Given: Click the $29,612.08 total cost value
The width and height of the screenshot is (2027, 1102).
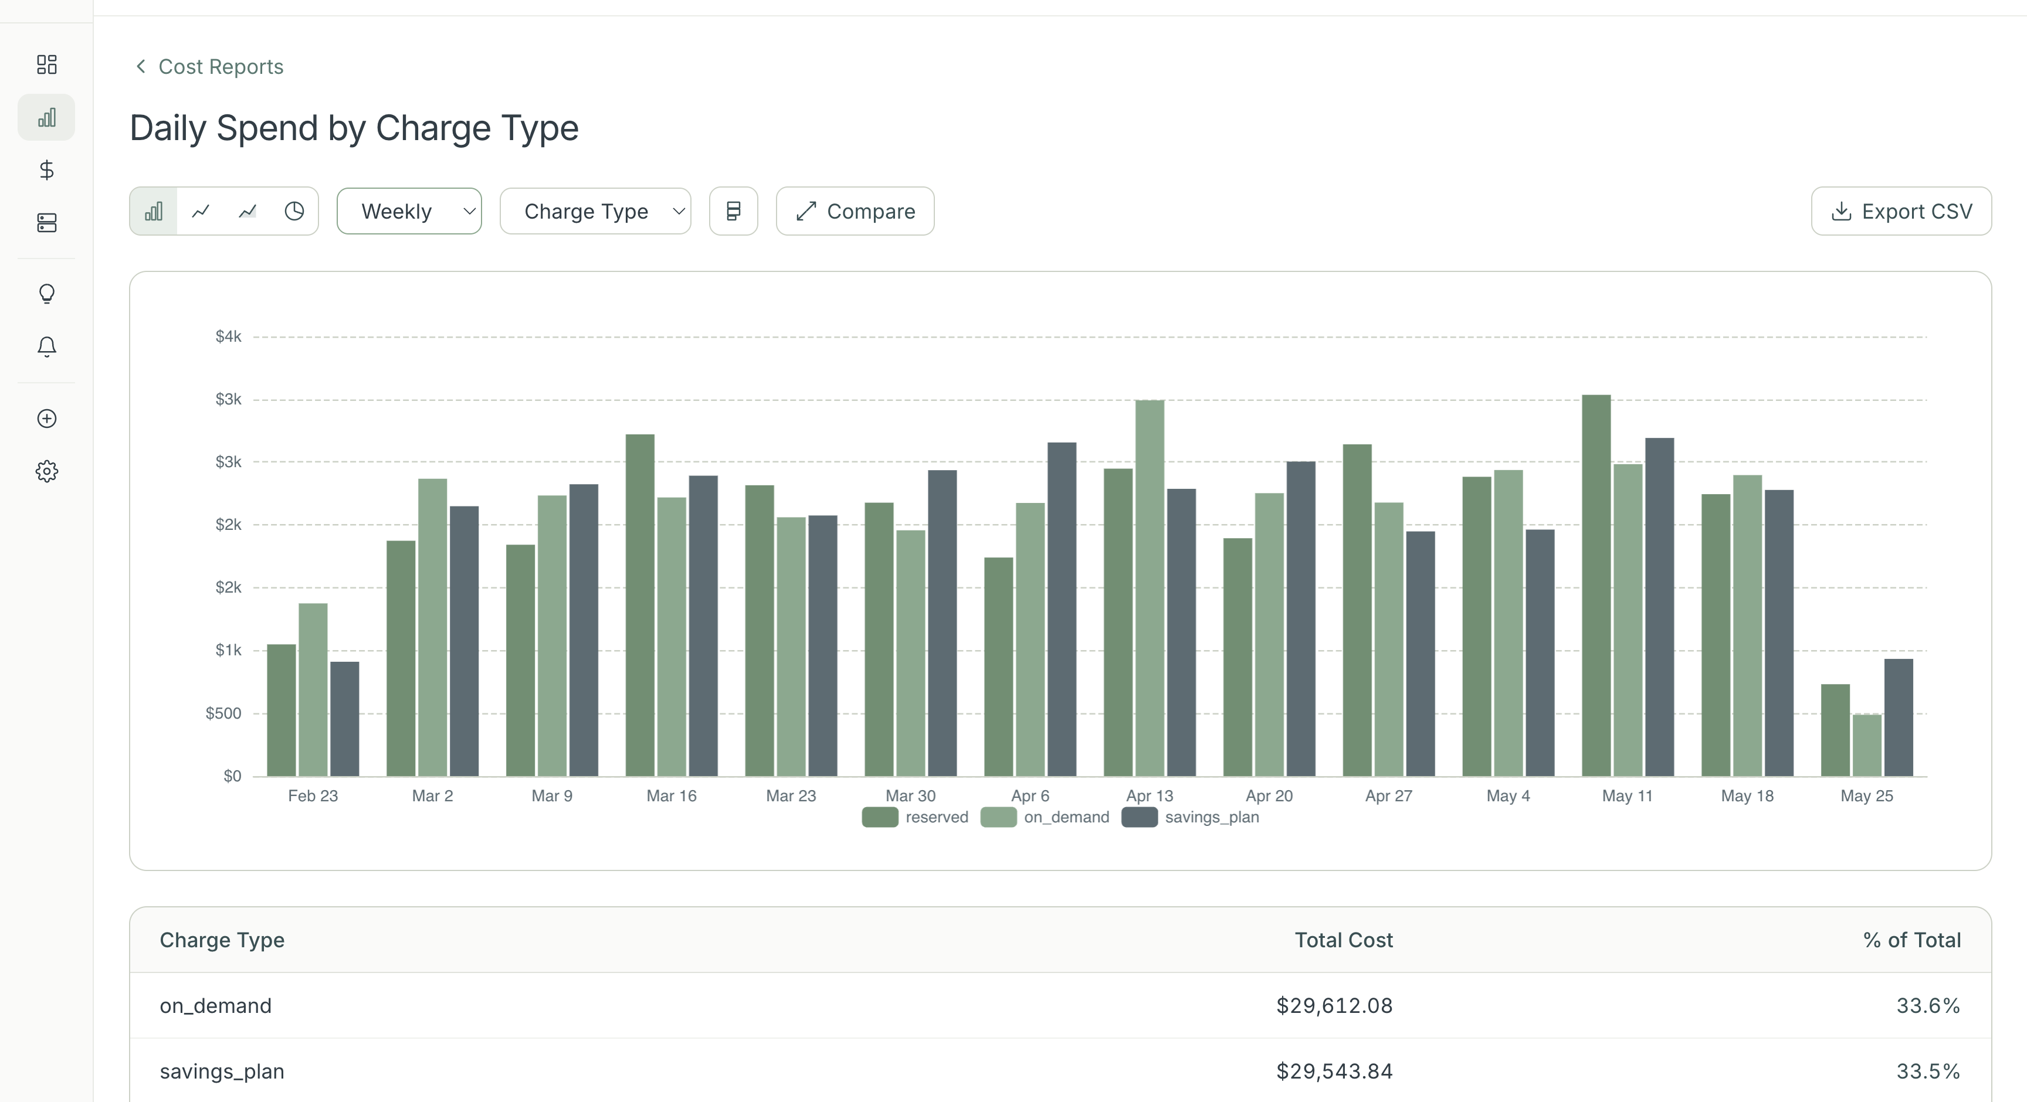Looking at the screenshot, I should (x=1334, y=1006).
